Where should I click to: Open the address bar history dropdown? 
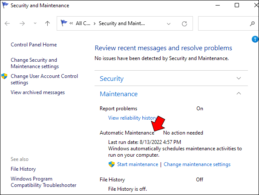169,24
